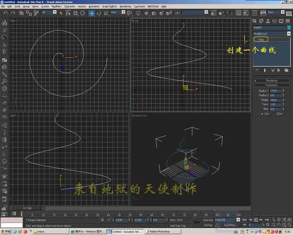Viewport: 293px width, 235px height.
Task: Click the Redo arrow in the main toolbar
Action: coord(13,13)
